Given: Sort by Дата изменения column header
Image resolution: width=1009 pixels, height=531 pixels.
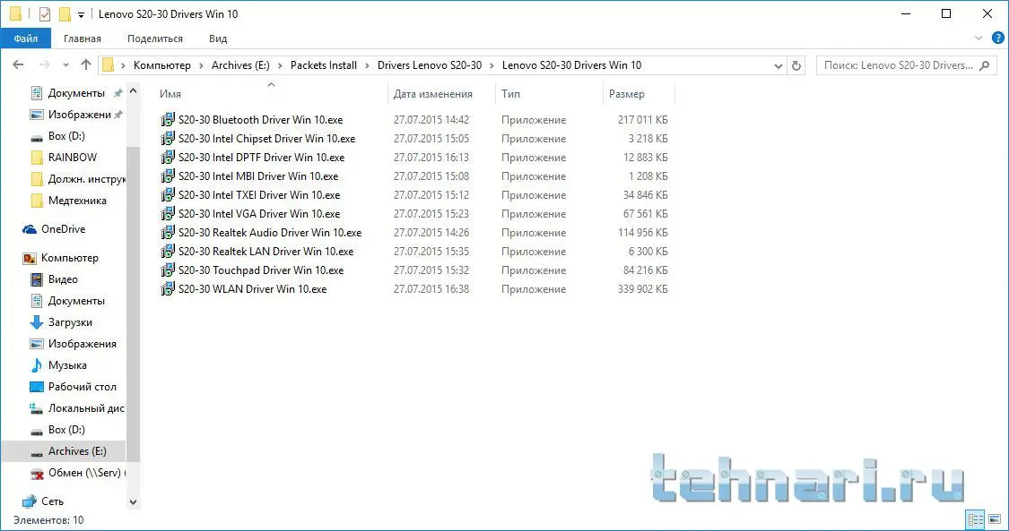Looking at the screenshot, I should click(442, 94).
